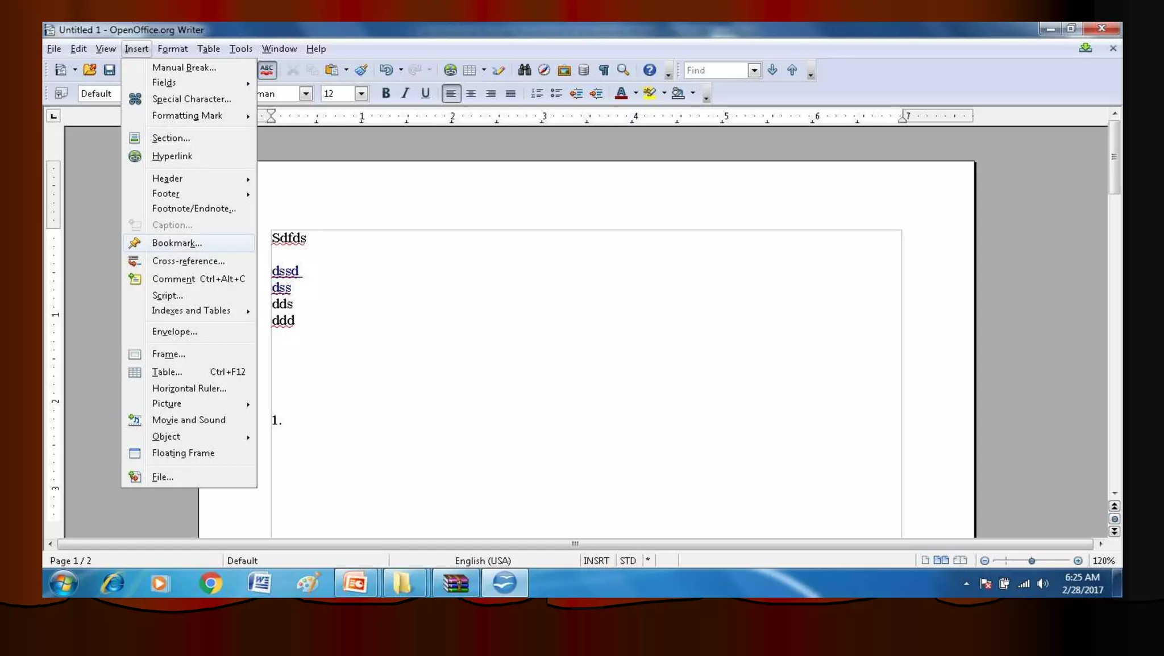Toggle Nonprinting Characters paragraph icon
The image size is (1164, 656).
[604, 70]
